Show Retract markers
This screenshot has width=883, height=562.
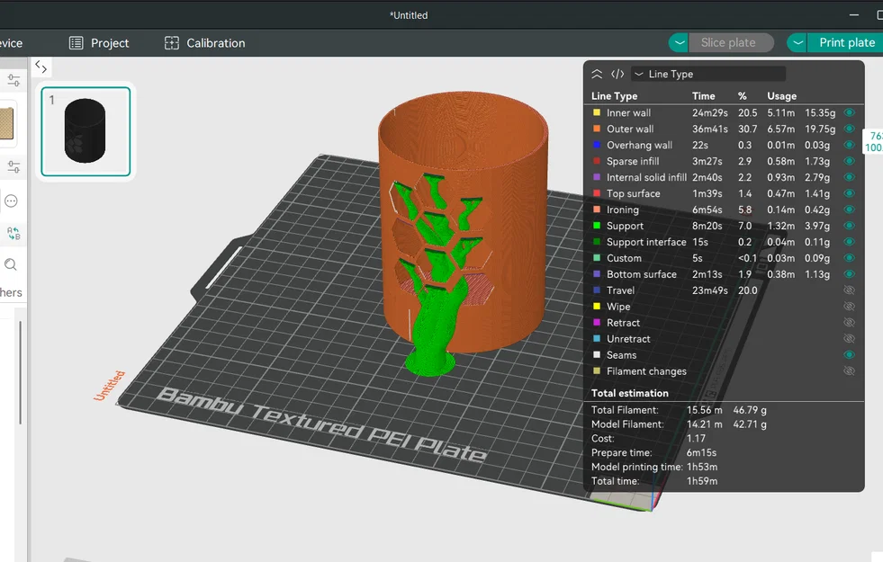tap(849, 322)
